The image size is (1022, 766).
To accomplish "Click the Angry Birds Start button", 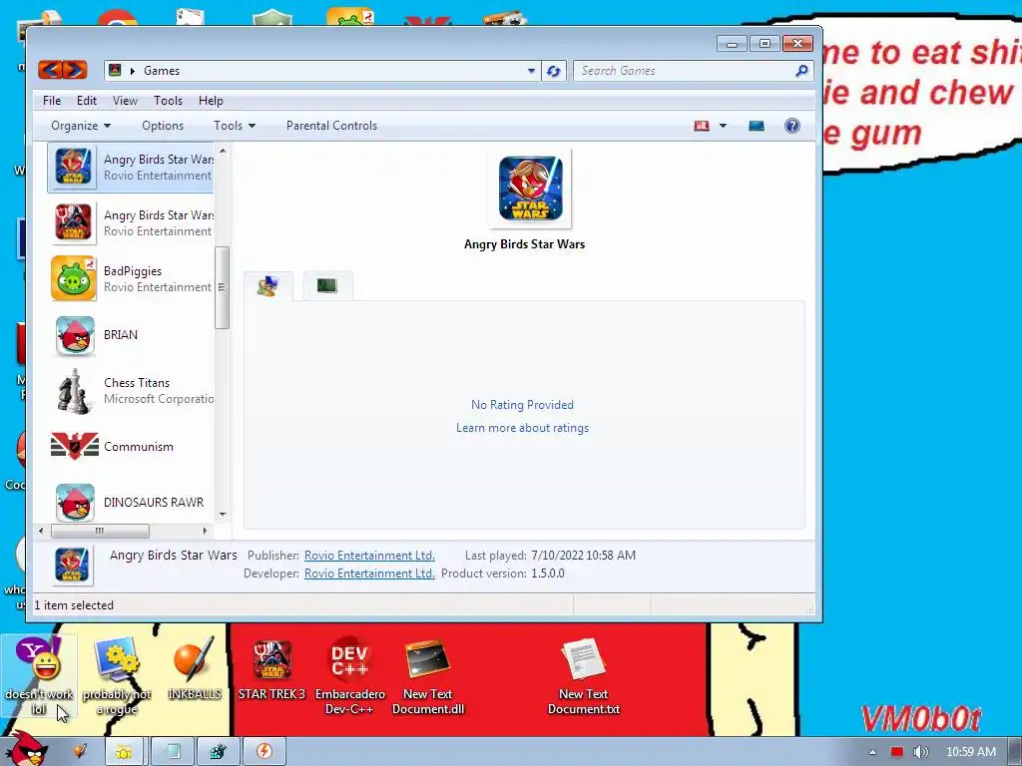I will point(27,749).
